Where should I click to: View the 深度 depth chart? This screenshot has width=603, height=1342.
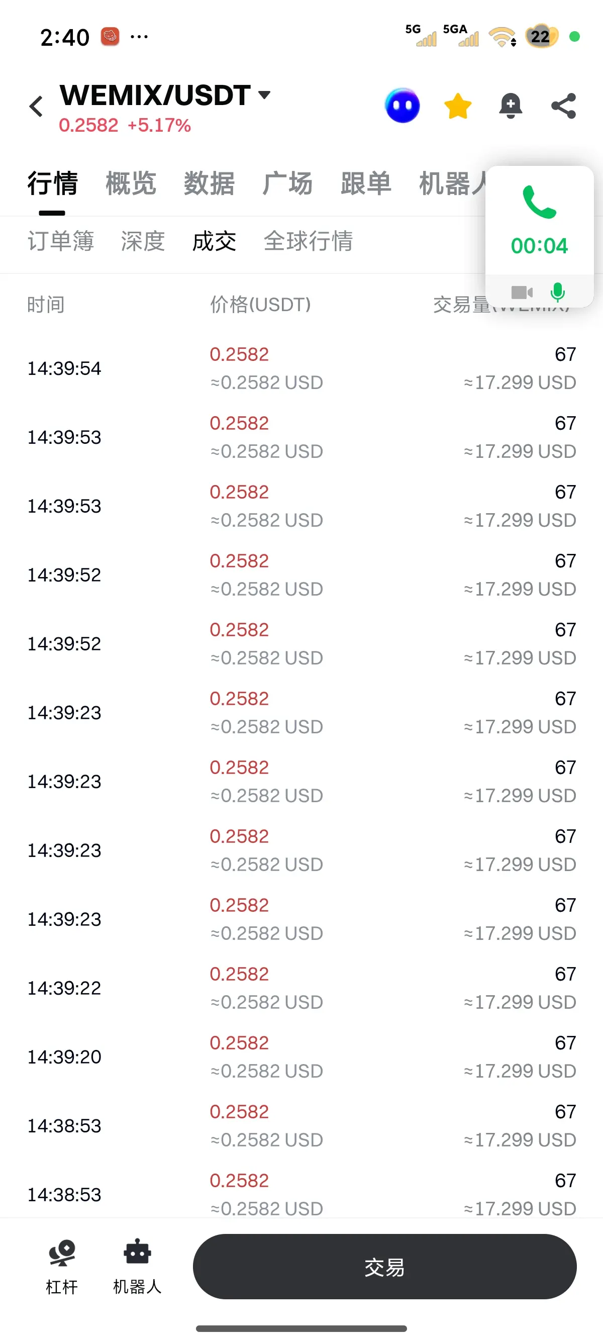point(143,241)
